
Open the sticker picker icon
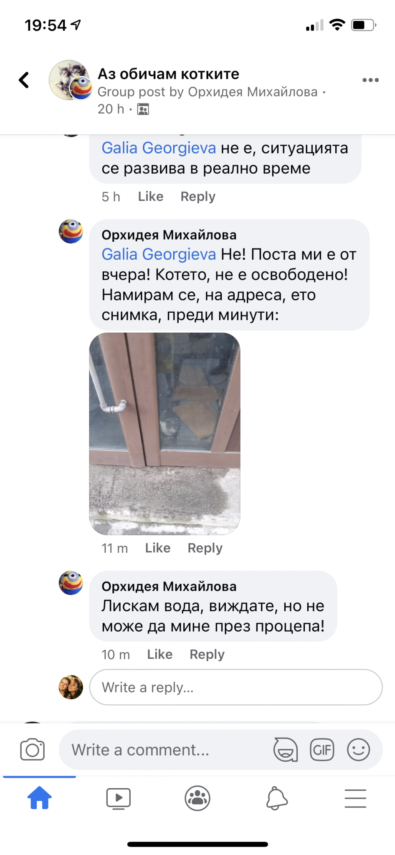(x=286, y=750)
